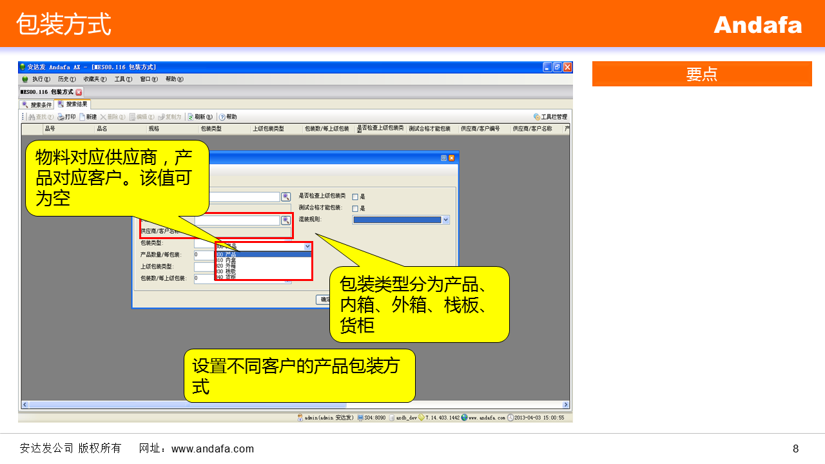Expand the 混装规则 dropdown
Viewport: 825px width, 464px height.
coord(445,220)
